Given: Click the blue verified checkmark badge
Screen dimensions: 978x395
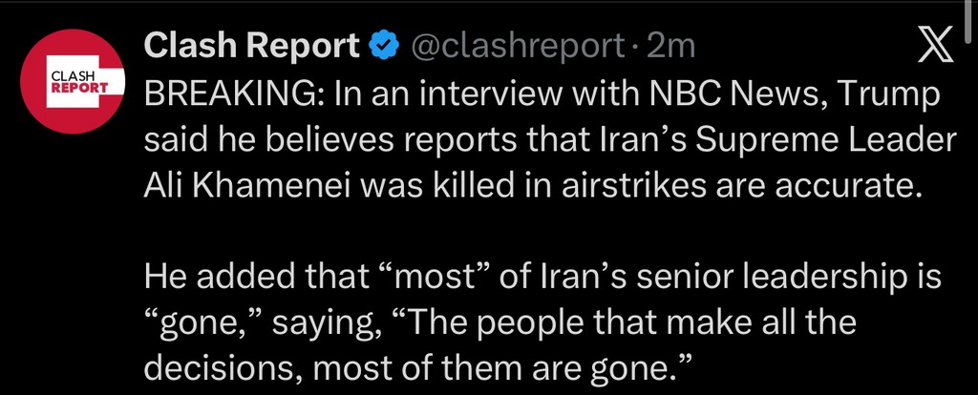Looking at the screenshot, I should pos(383,45).
